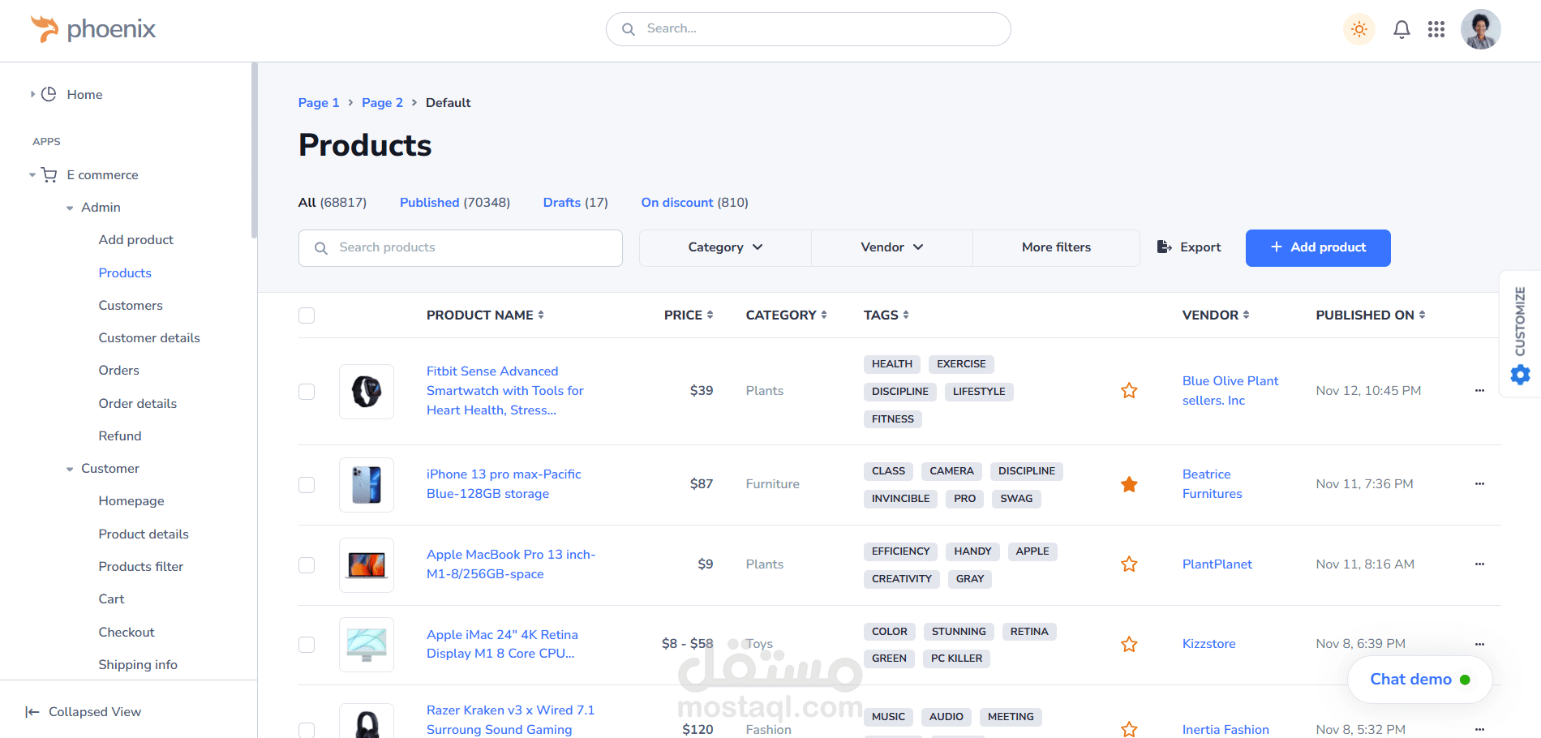Sort by Price column
The width and height of the screenshot is (1541, 738).
689,315
